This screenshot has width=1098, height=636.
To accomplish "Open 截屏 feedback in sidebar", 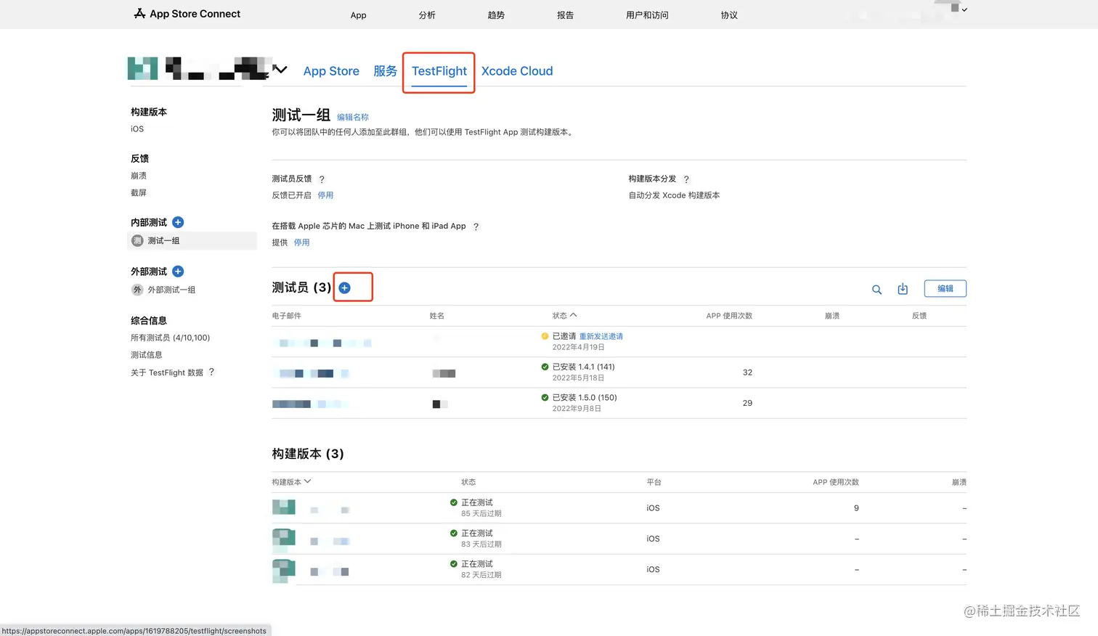I will (139, 193).
